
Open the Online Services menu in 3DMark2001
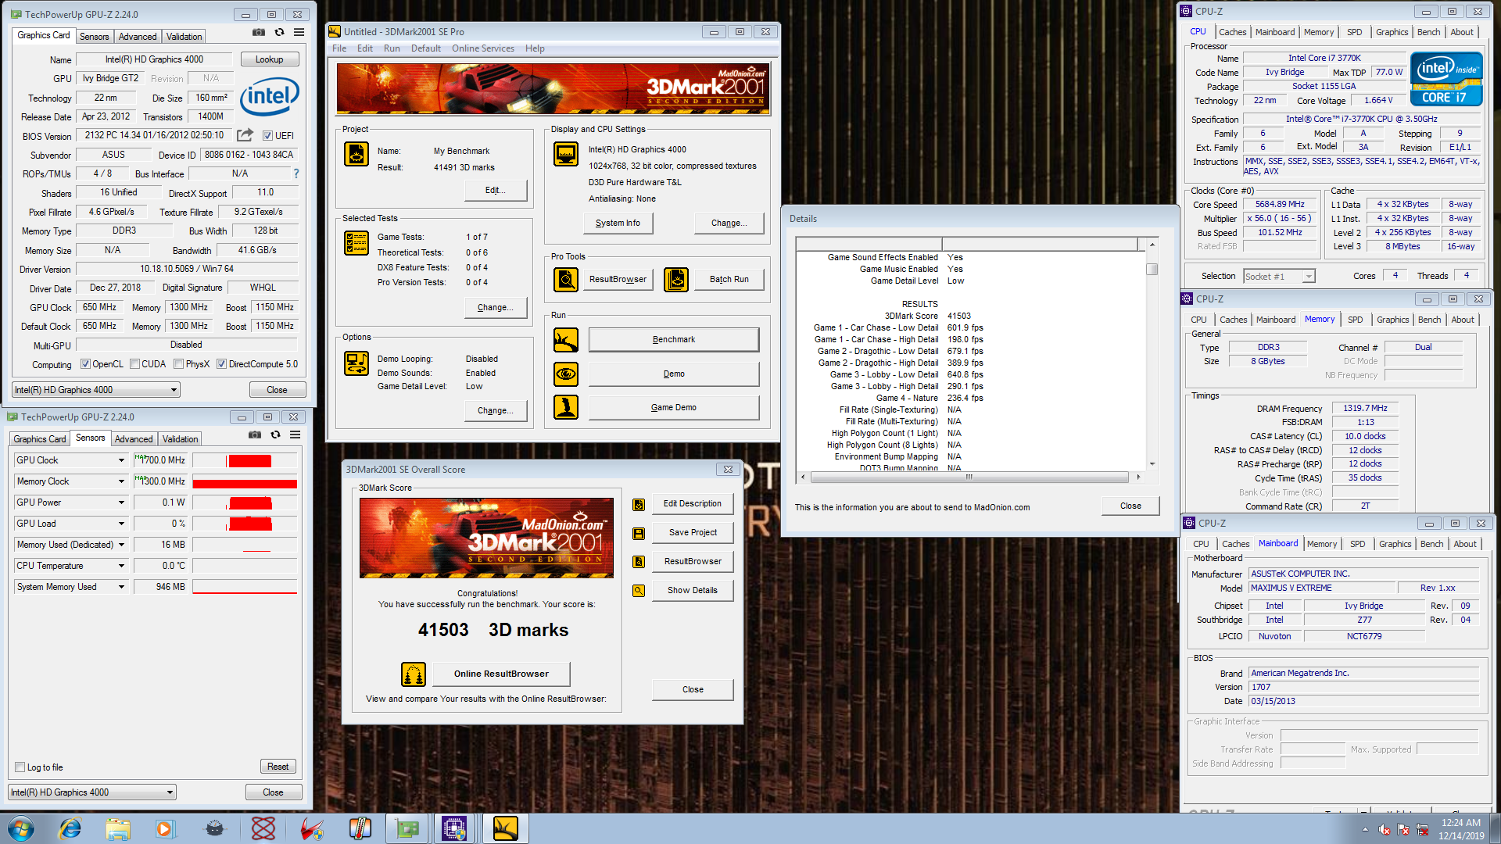click(483, 48)
